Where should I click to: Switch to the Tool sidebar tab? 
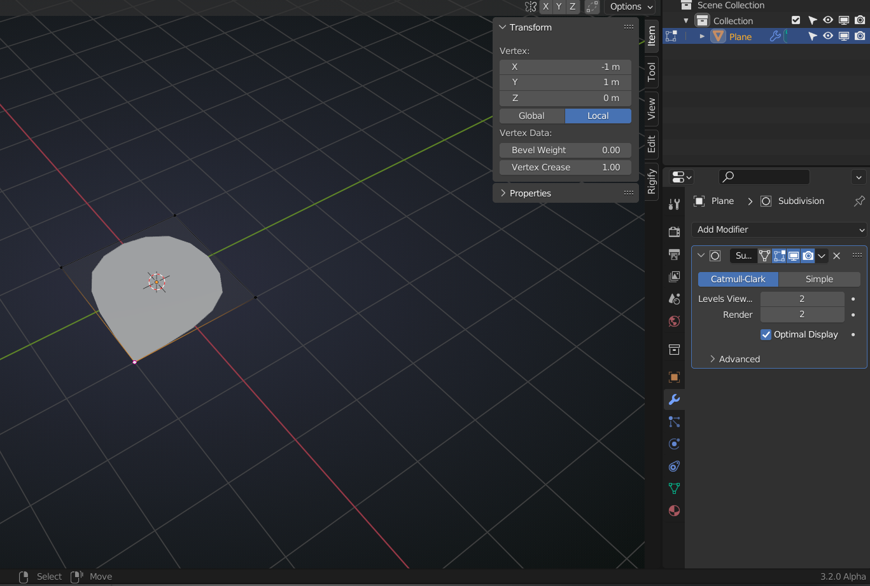click(x=652, y=72)
